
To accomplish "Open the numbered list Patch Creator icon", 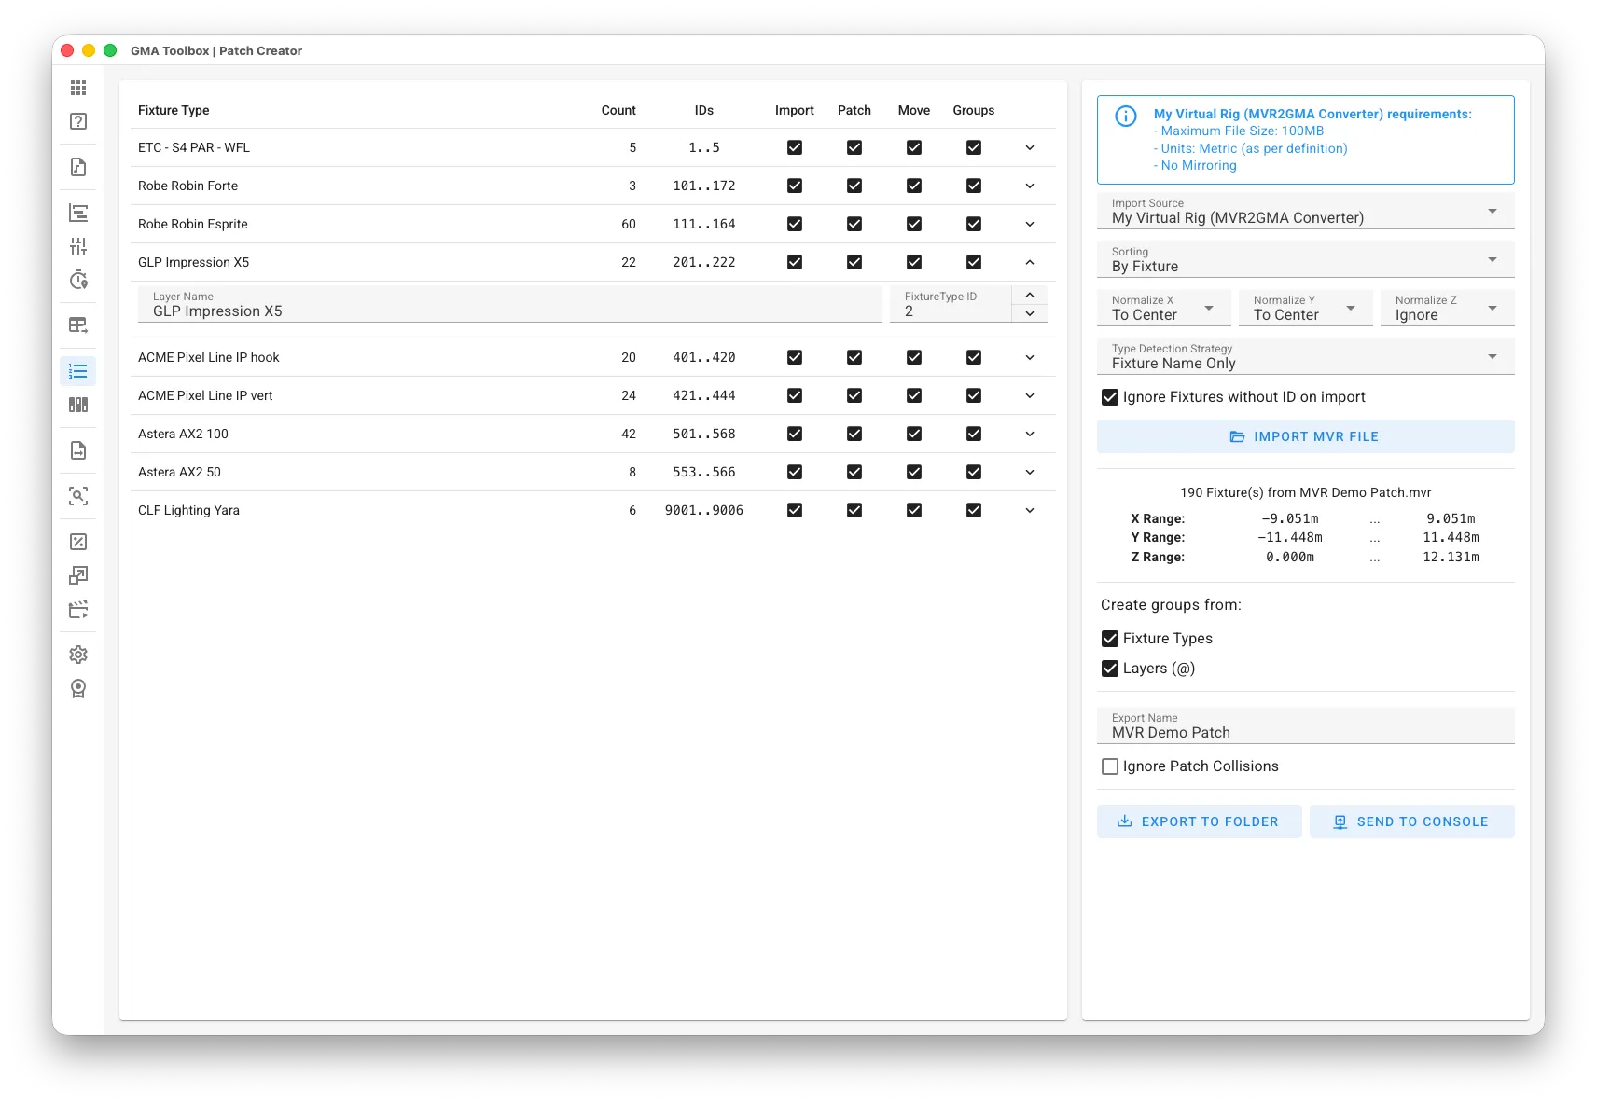I will 78,371.
